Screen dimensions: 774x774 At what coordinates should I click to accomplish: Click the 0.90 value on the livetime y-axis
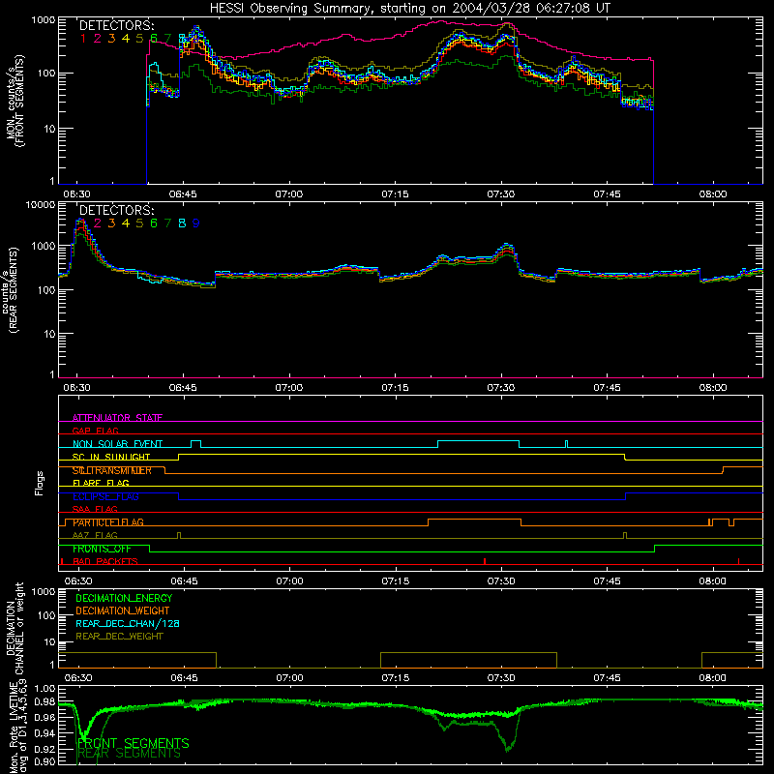point(45,761)
